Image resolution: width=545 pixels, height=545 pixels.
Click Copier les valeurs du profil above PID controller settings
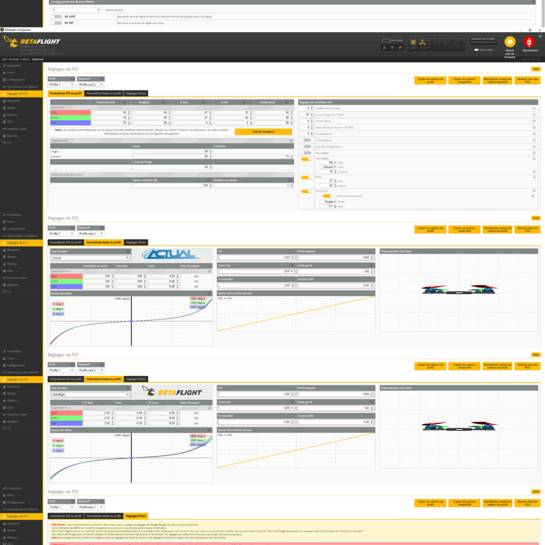[x=430, y=81]
